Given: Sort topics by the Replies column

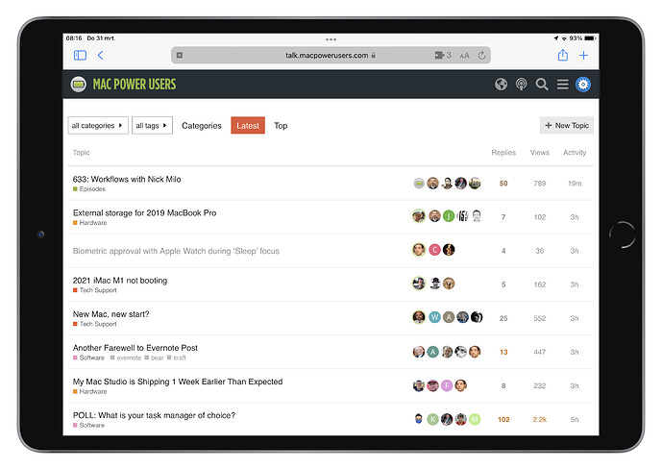Looking at the screenshot, I should pos(503,153).
